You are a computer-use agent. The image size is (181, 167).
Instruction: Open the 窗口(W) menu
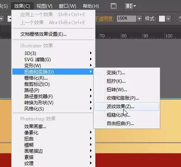[67, 6]
